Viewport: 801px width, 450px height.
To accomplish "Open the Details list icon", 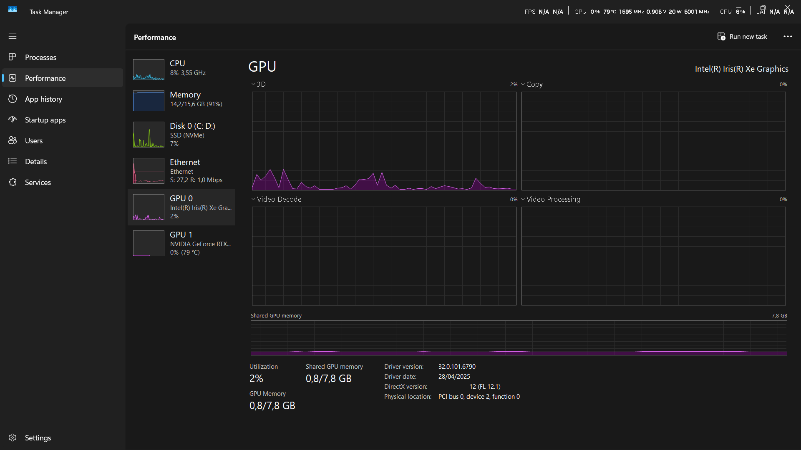I will tap(13, 161).
